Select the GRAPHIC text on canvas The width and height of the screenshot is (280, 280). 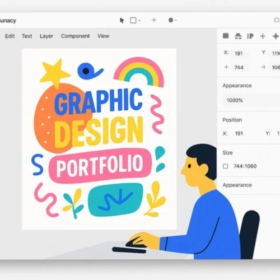tap(99, 102)
